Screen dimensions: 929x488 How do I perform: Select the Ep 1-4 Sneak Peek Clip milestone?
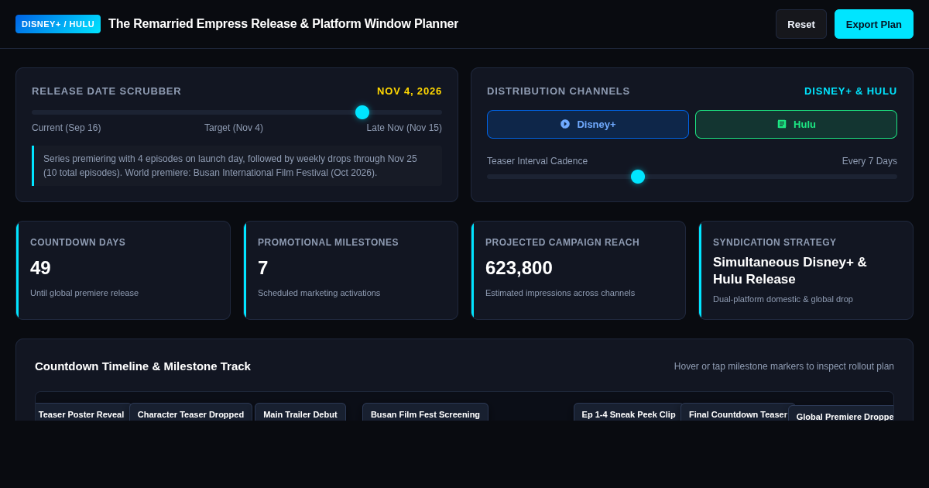tap(629, 414)
